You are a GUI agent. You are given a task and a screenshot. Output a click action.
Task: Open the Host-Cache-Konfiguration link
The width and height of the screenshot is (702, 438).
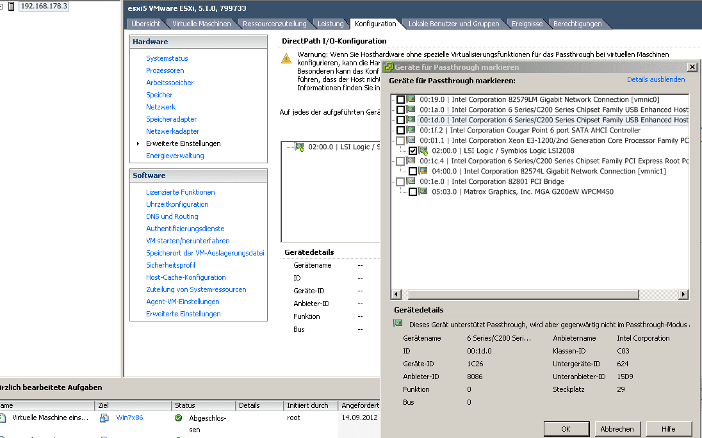pyautogui.click(x=186, y=277)
